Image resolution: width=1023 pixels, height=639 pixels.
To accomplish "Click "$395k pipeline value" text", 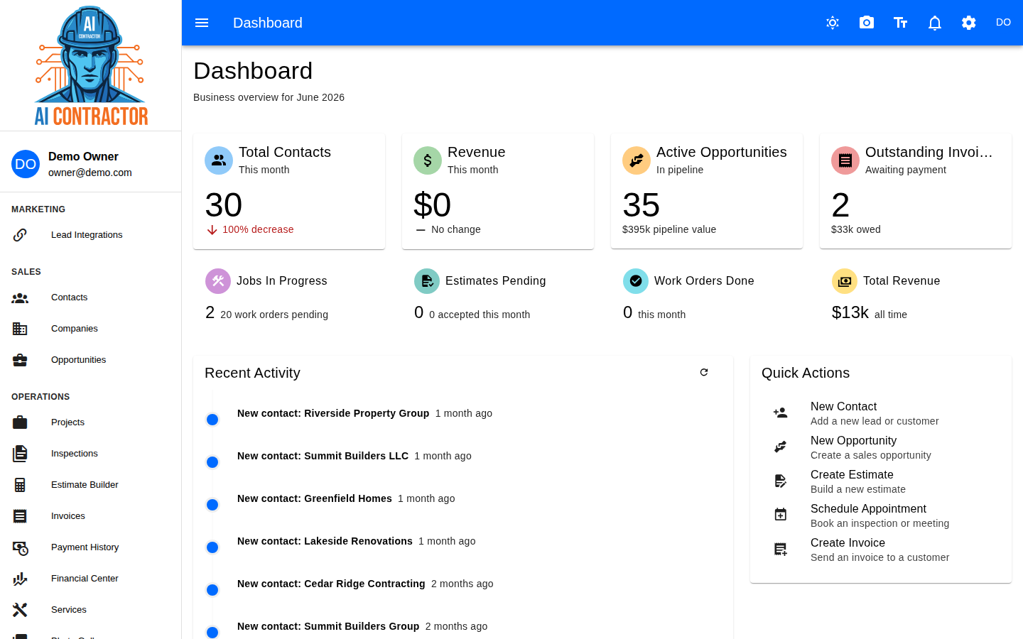I will click(x=669, y=229).
